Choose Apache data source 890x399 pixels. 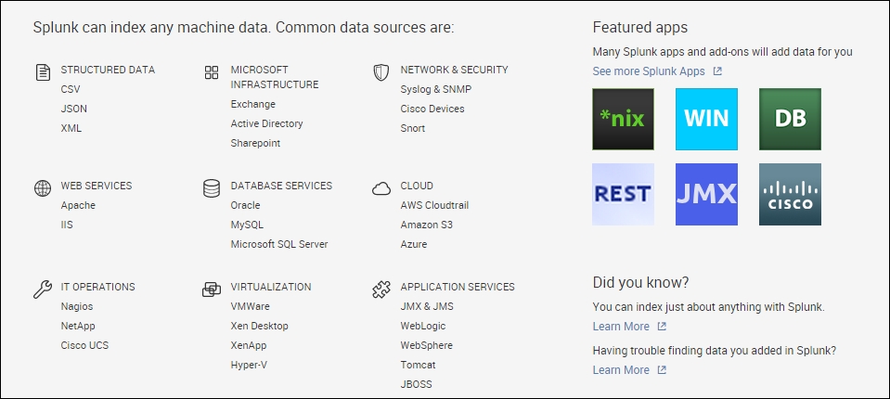click(x=78, y=205)
